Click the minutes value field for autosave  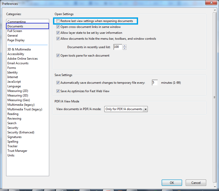(x=155, y=82)
